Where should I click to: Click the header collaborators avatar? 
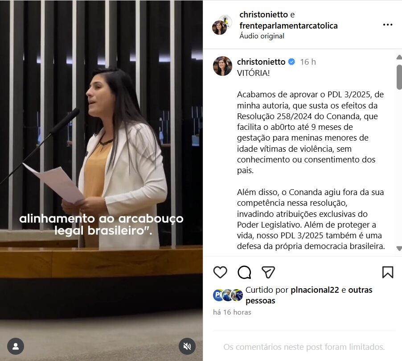tap(222, 25)
